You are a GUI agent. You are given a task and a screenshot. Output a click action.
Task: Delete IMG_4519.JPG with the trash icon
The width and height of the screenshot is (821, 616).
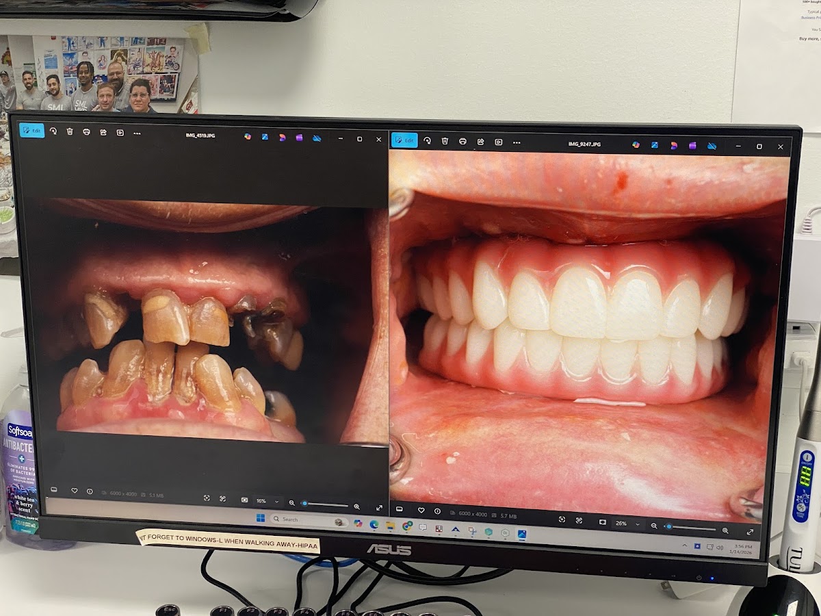(70, 131)
